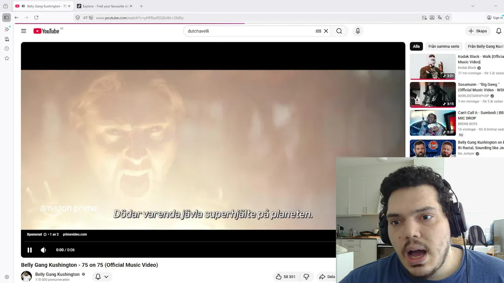Screen dimensions: 504x283
Task: Dislike the video with thumbs down
Action: [x=306, y=277]
